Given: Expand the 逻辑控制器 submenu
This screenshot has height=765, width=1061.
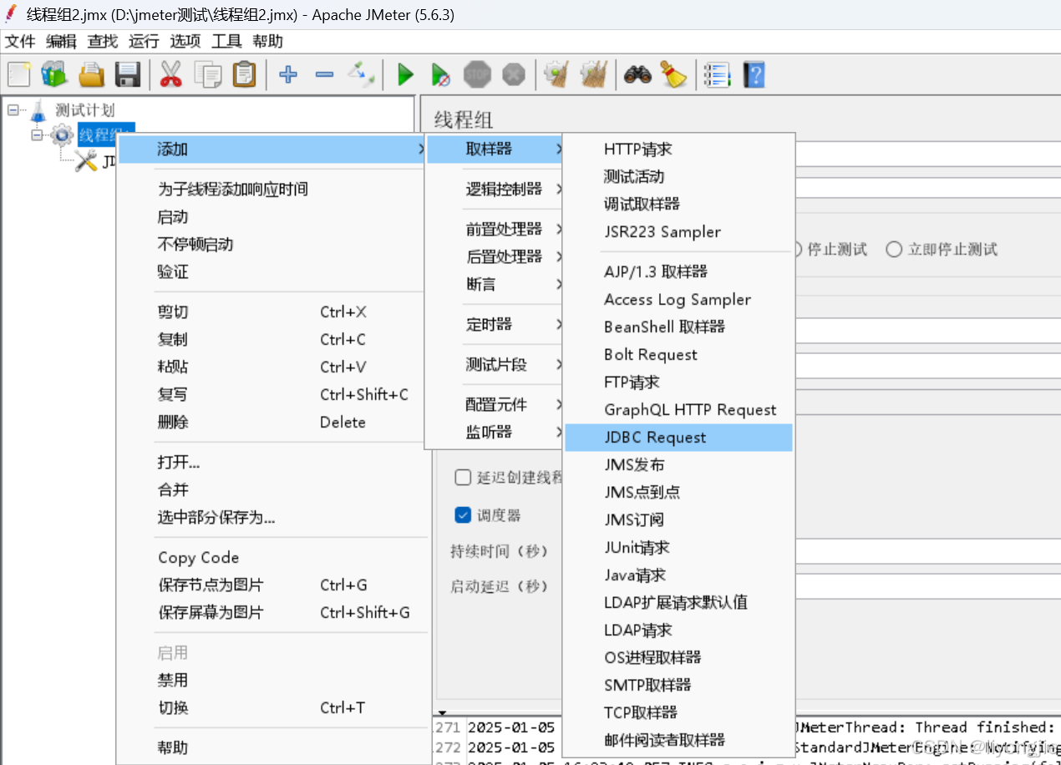Looking at the screenshot, I should pyautogui.click(x=495, y=189).
